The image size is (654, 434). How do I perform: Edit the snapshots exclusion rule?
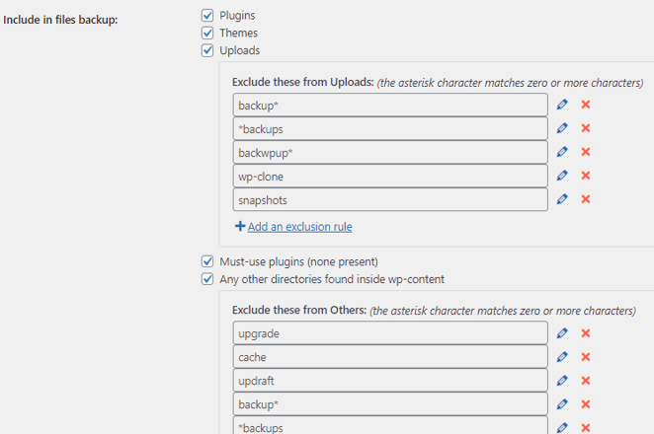(562, 199)
